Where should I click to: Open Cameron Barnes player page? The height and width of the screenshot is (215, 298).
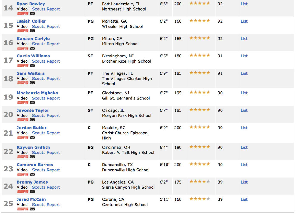(35, 165)
